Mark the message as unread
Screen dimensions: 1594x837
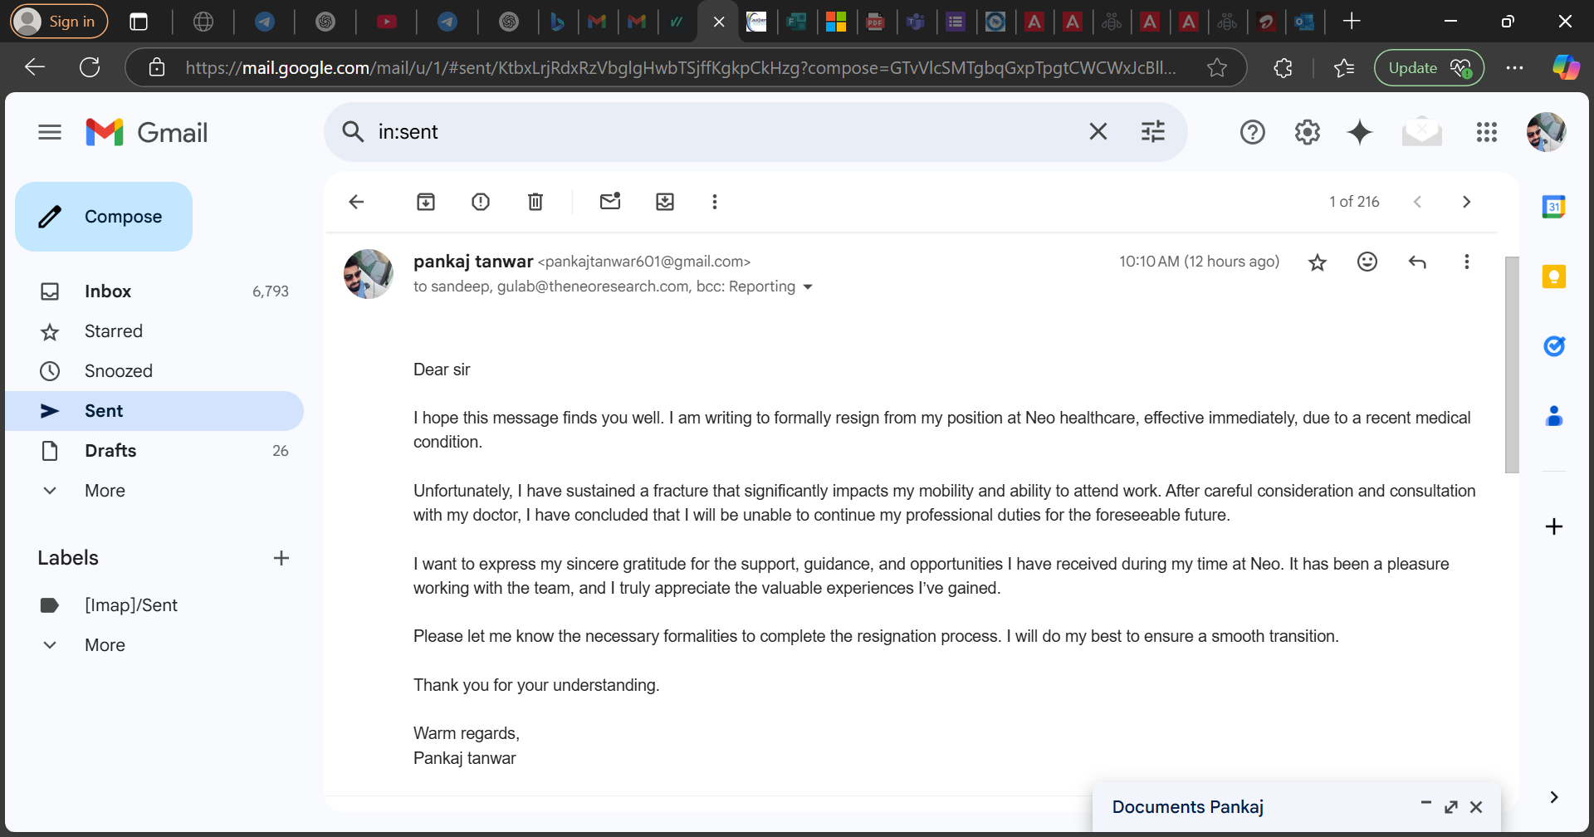tap(610, 202)
